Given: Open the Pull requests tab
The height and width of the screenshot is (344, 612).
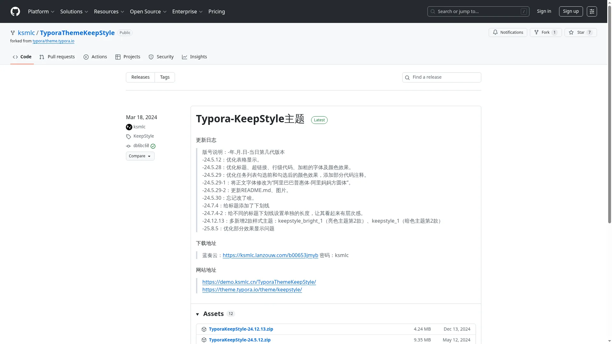Looking at the screenshot, I should pyautogui.click(x=57, y=57).
